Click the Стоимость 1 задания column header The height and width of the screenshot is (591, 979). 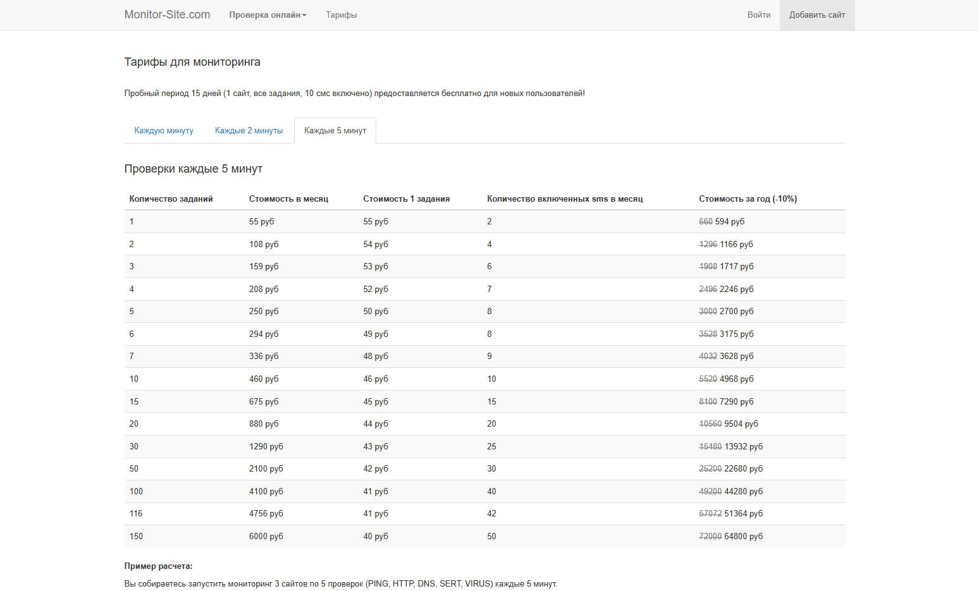406,199
